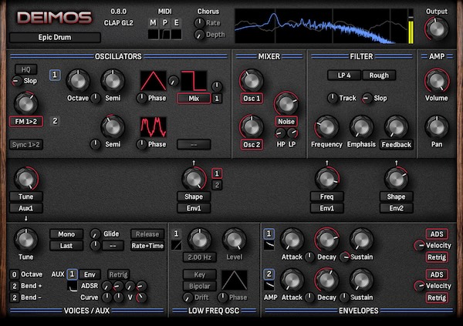Toggle envelope 1 Retrig
The width and height of the screenshot is (463, 326).
[437, 257]
